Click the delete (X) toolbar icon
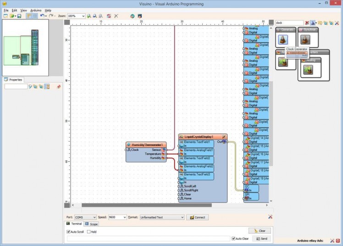The height and width of the screenshot is (246, 343). click(116, 16)
